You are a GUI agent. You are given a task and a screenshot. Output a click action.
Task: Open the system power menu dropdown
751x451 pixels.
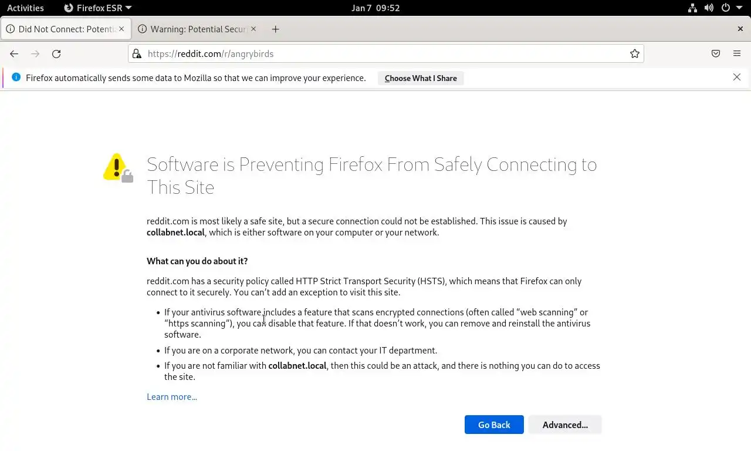[730, 8]
